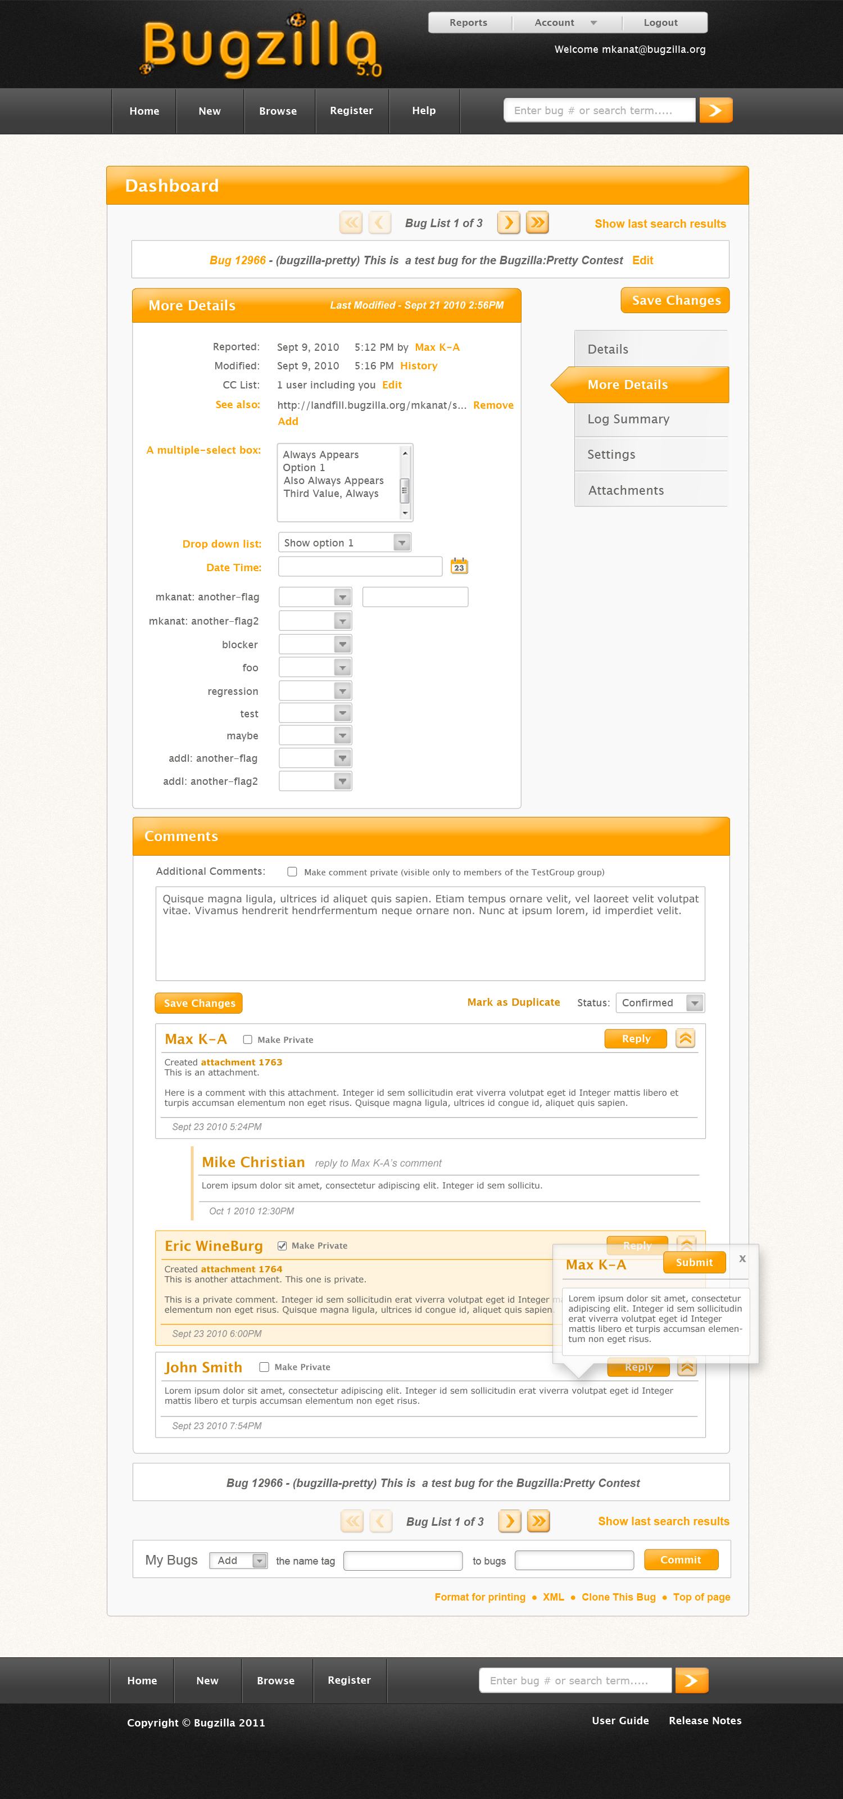Image resolution: width=843 pixels, height=1799 pixels.
Task: Open the blocker flag dropdown
Action: point(315,644)
